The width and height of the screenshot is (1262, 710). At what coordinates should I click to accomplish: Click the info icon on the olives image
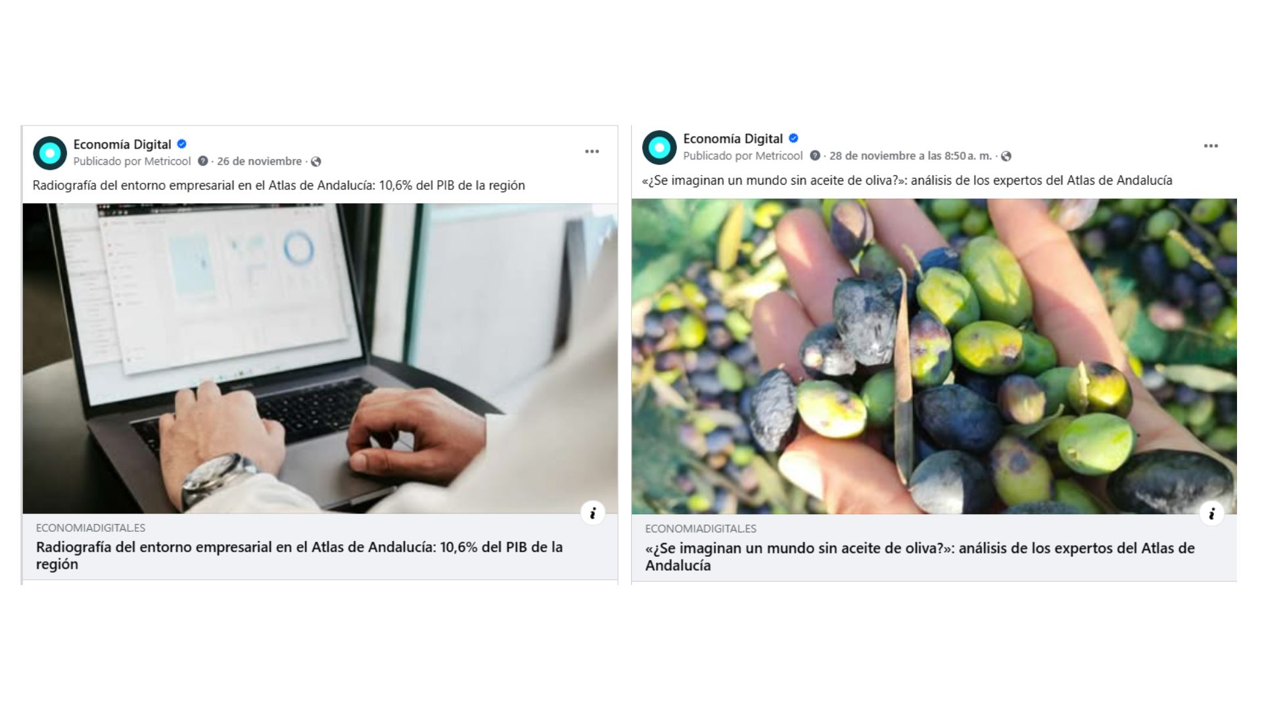click(x=1212, y=513)
